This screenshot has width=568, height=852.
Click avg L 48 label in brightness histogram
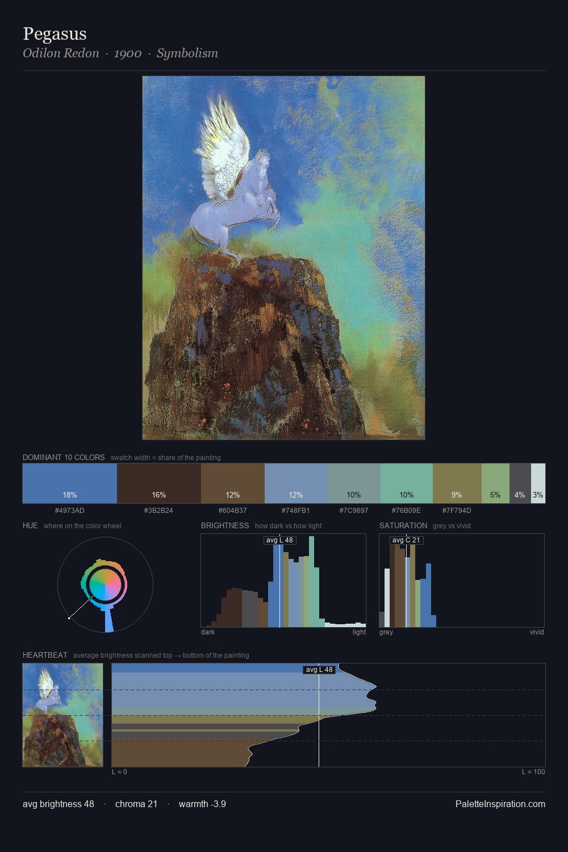coord(280,540)
